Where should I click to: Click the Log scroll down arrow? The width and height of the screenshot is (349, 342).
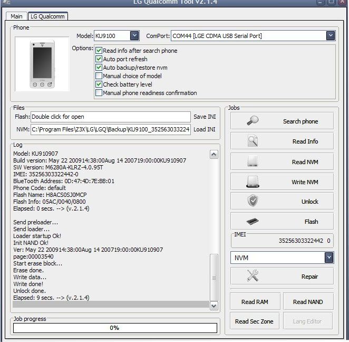[x=214, y=306]
